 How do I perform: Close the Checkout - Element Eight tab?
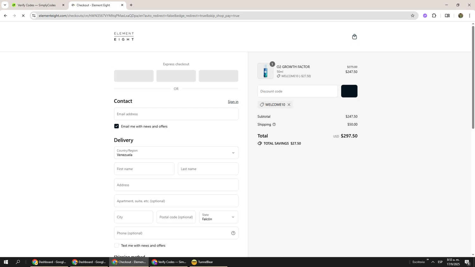tap(122, 5)
